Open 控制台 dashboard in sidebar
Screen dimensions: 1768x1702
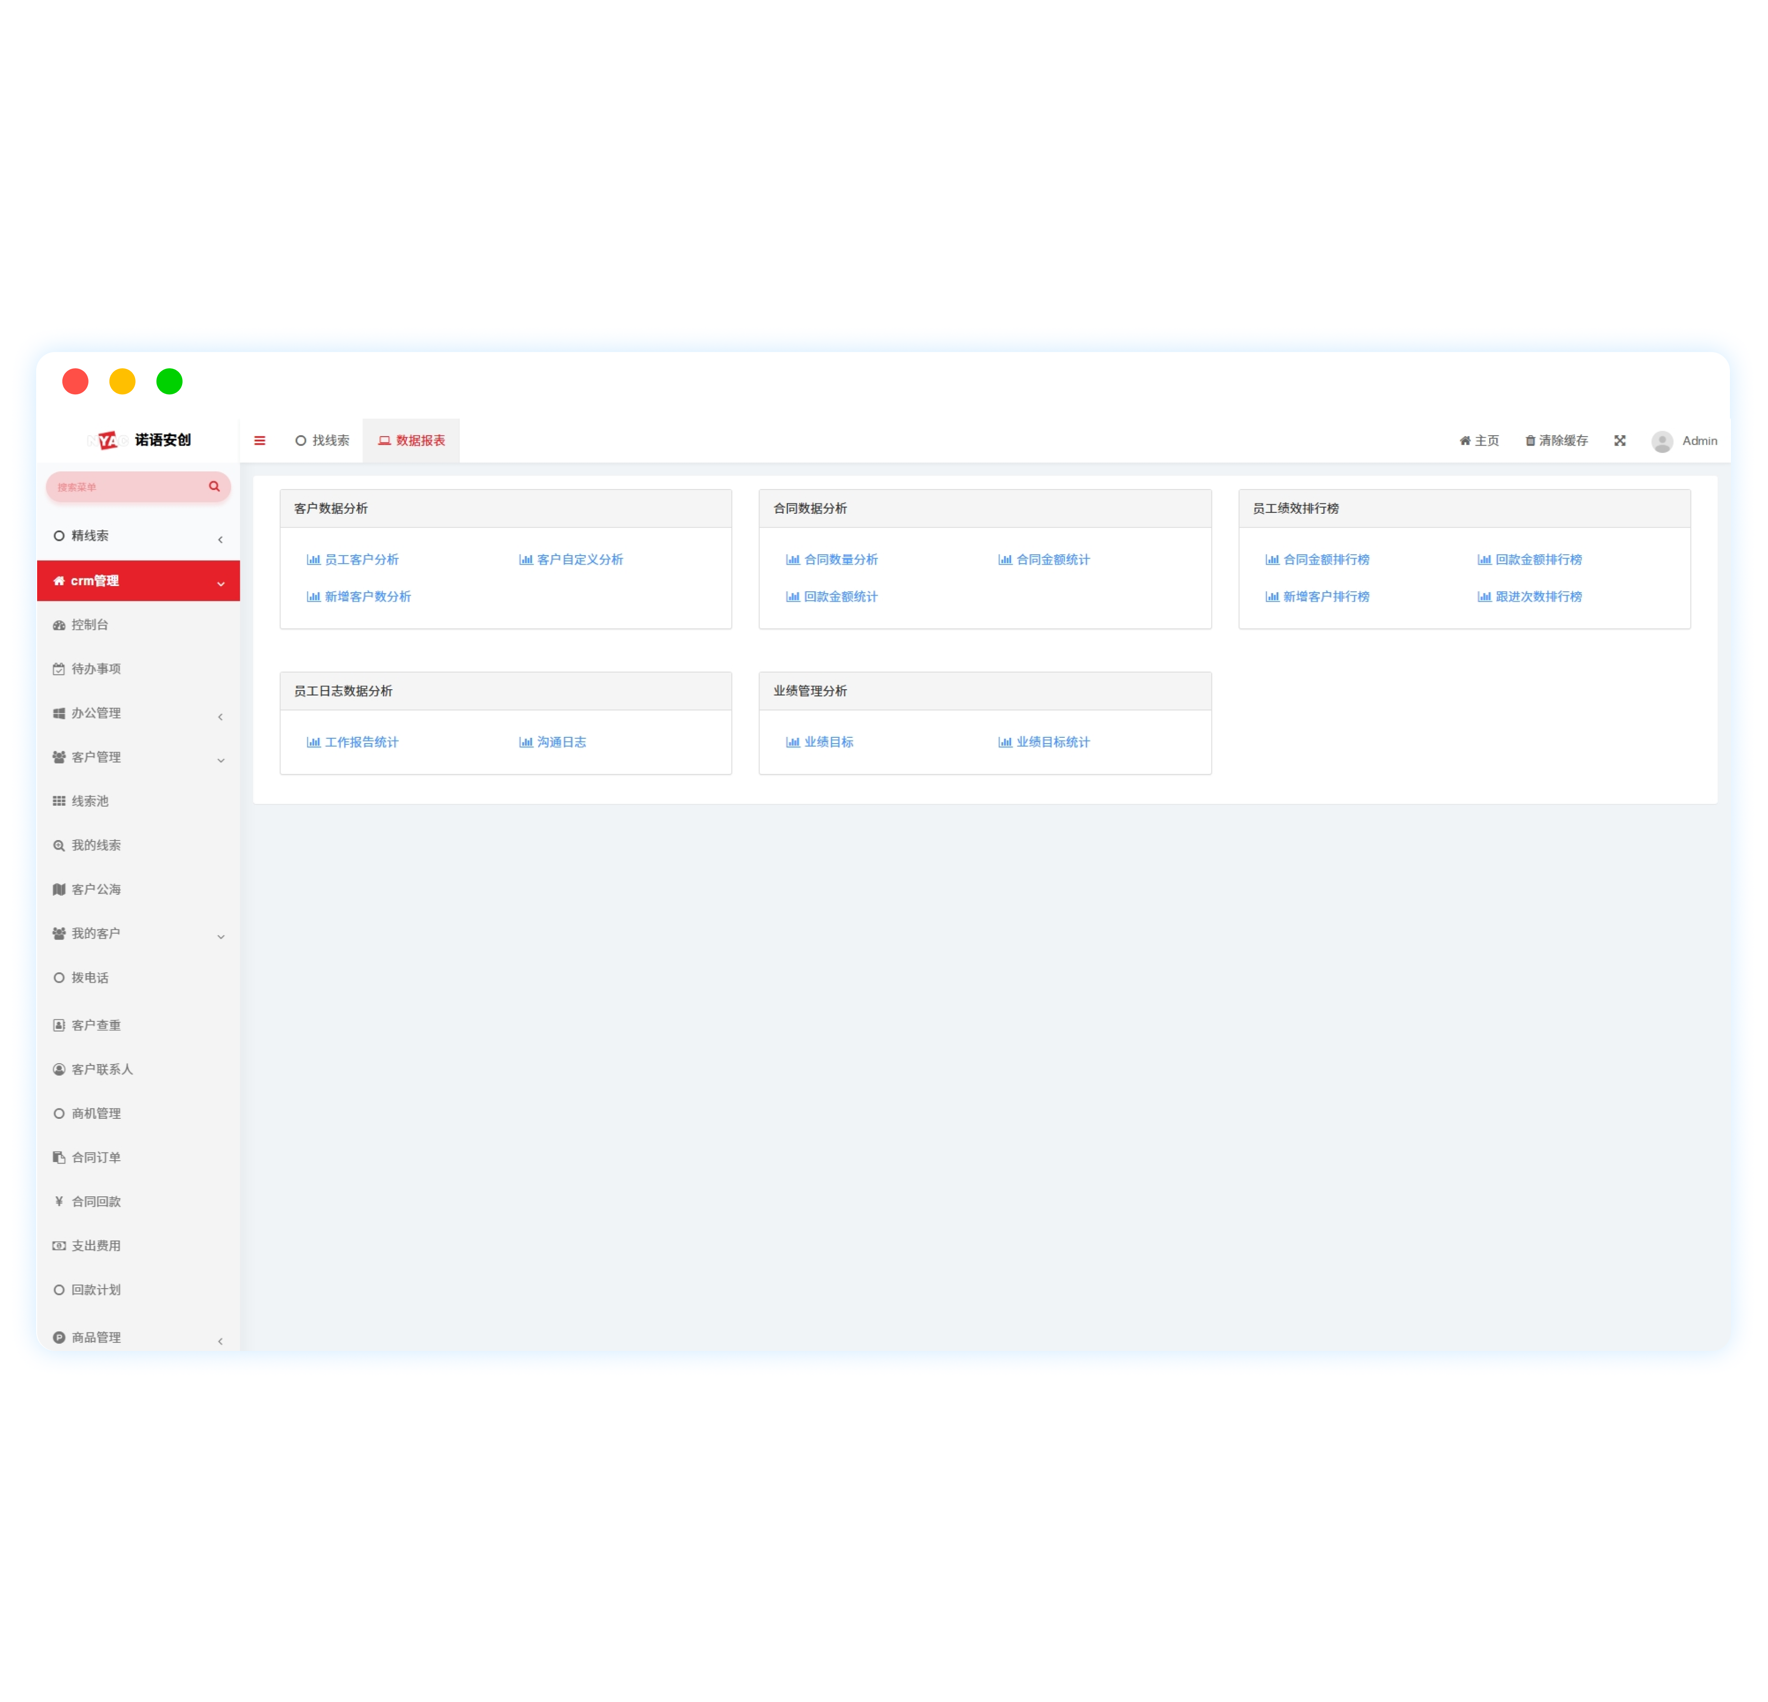click(x=89, y=625)
